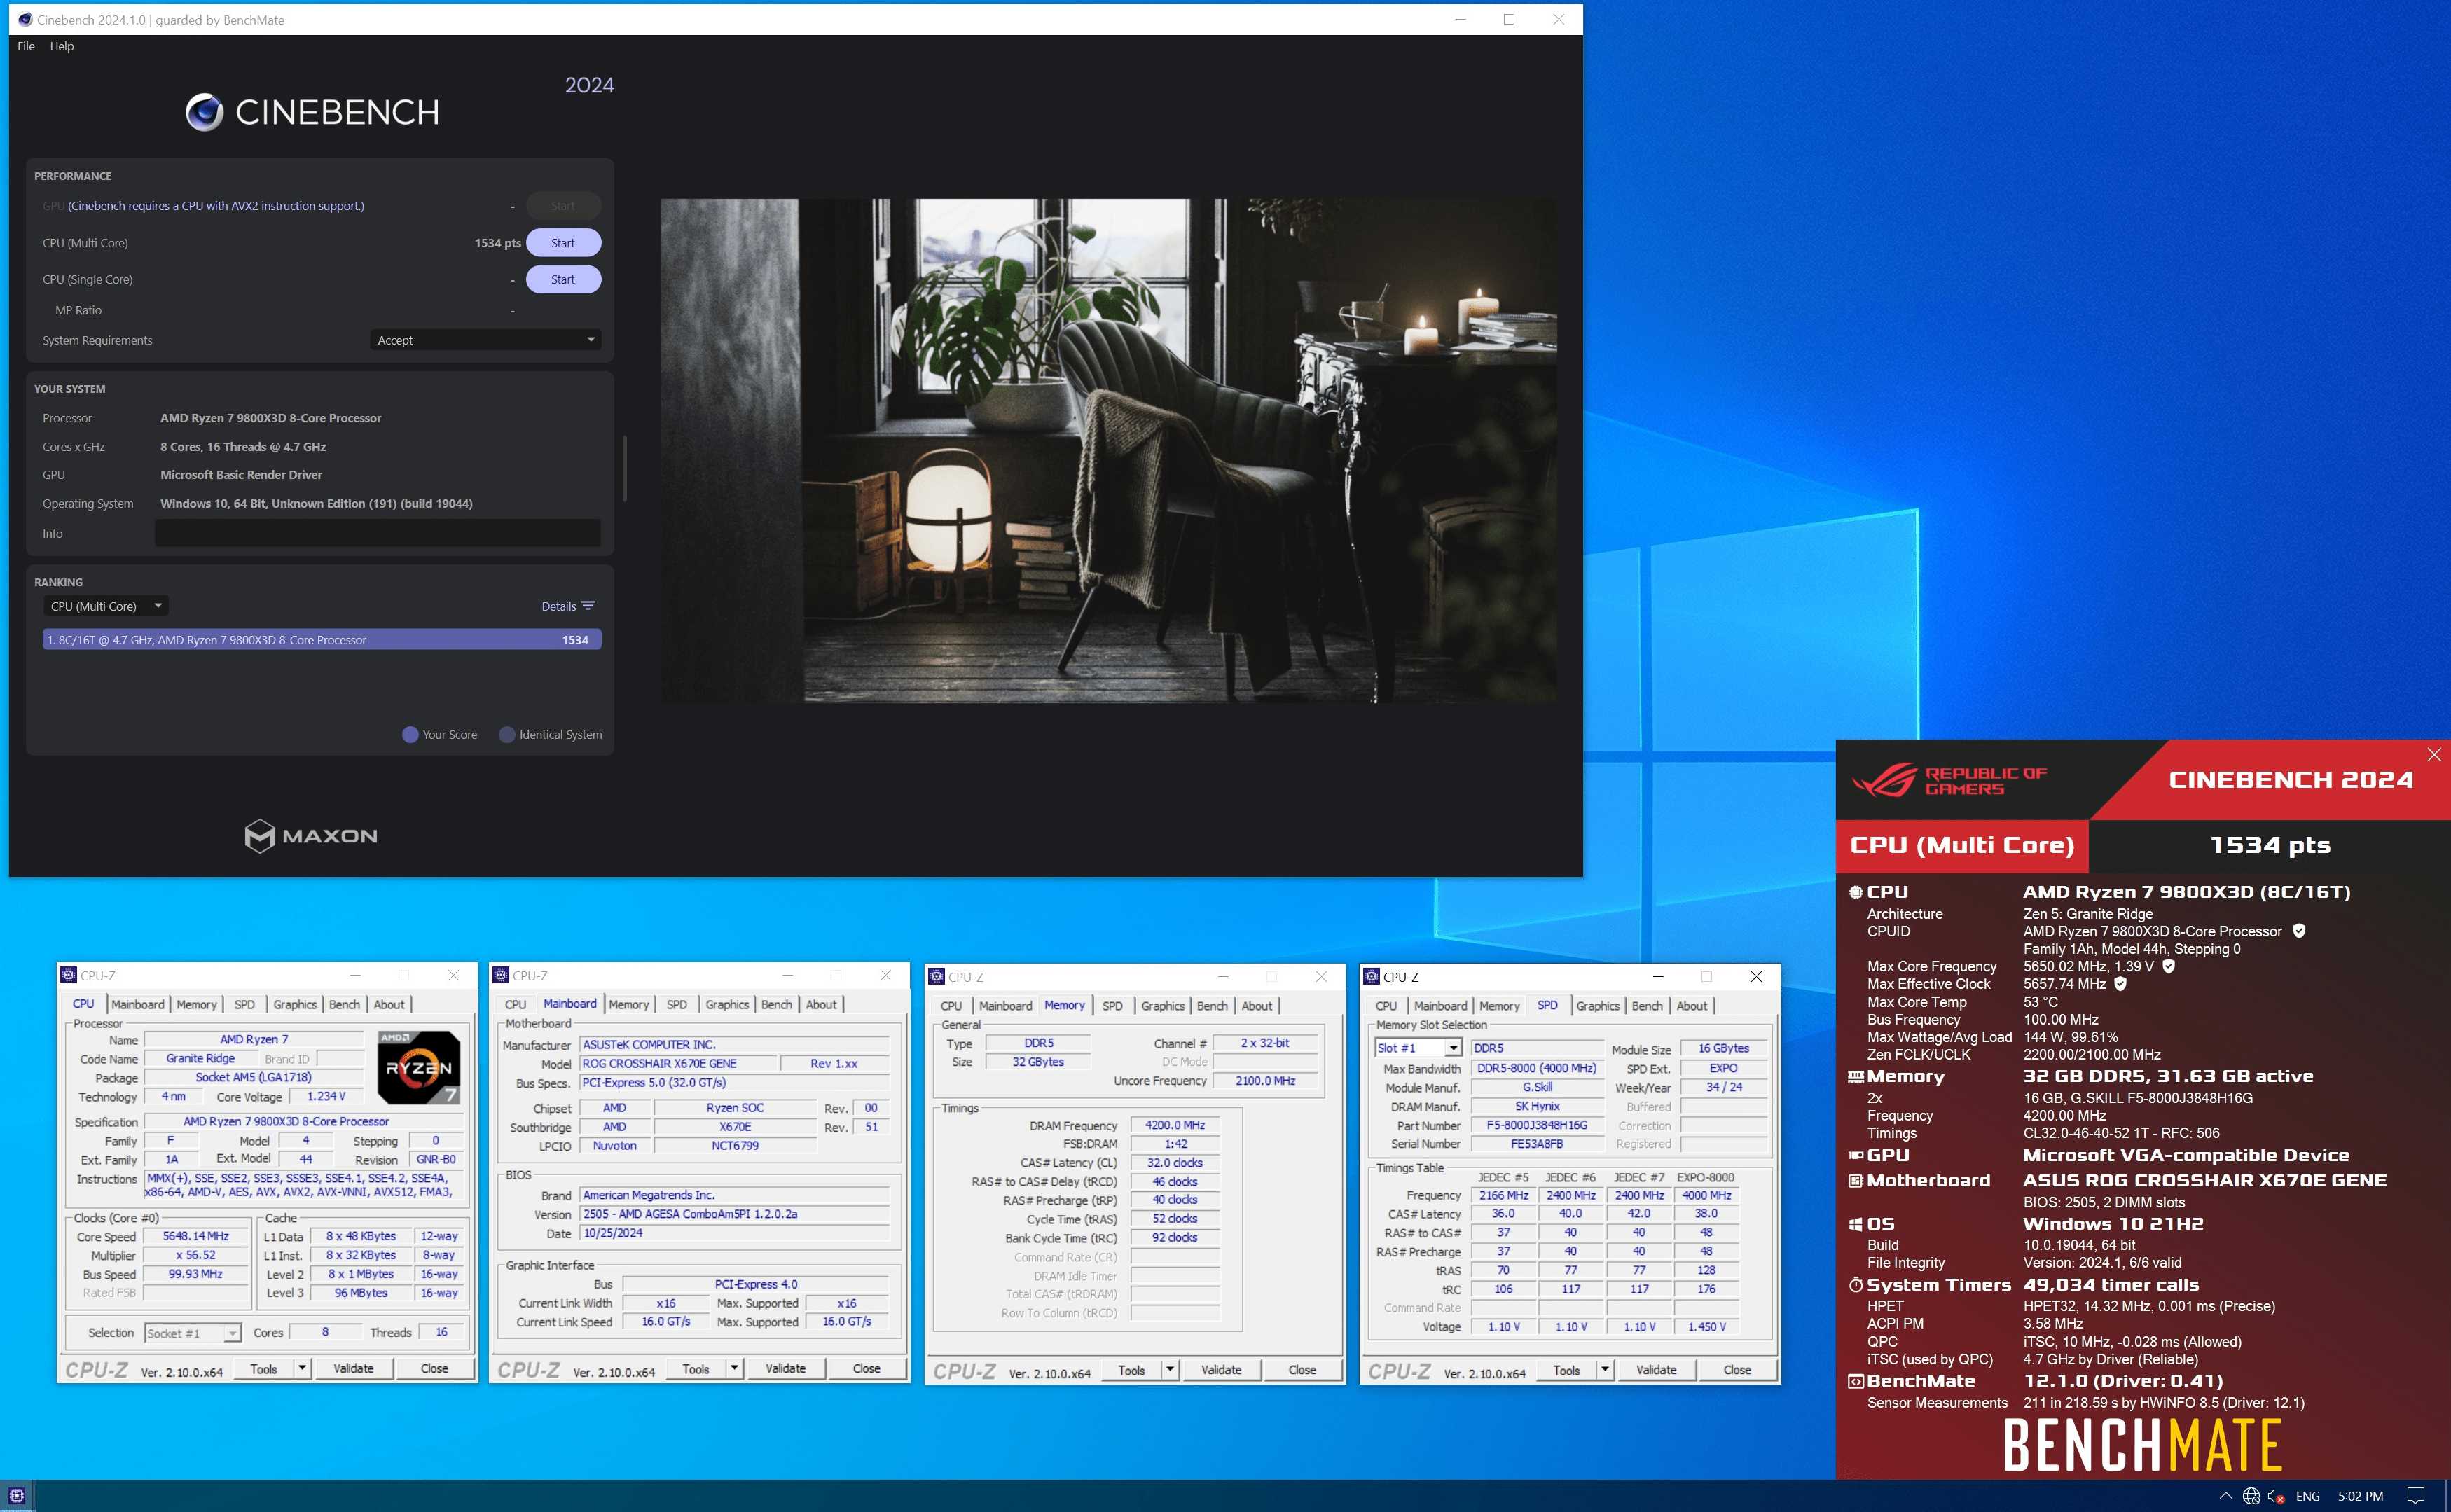Click the BenchMate section icon
This screenshot has width=2451, height=1512.
(1855, 1381)
